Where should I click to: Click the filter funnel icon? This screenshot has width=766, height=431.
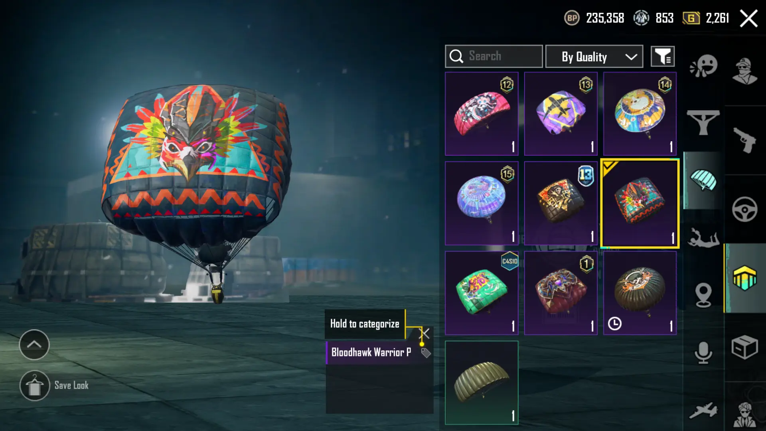[x=663, y=56]
